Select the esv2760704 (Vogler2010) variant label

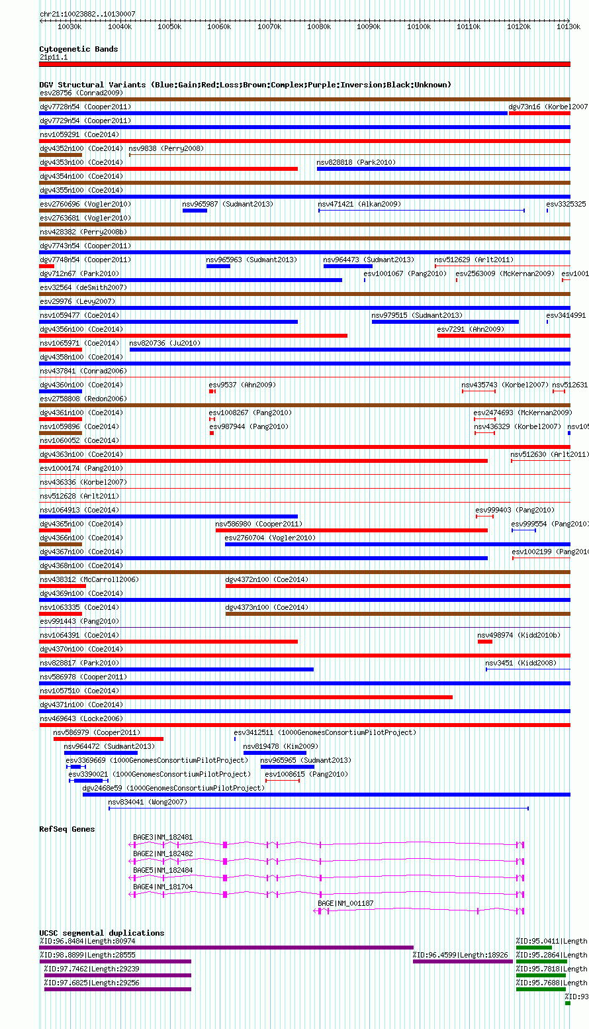click(x=271, y=538)
